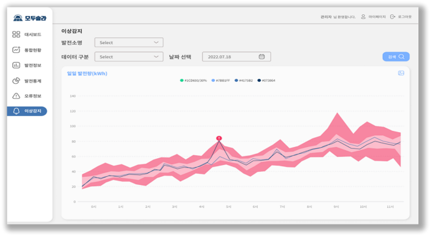432x237 pixels.
Task: Click the 이상감지 bell icon
Action: 16,111
